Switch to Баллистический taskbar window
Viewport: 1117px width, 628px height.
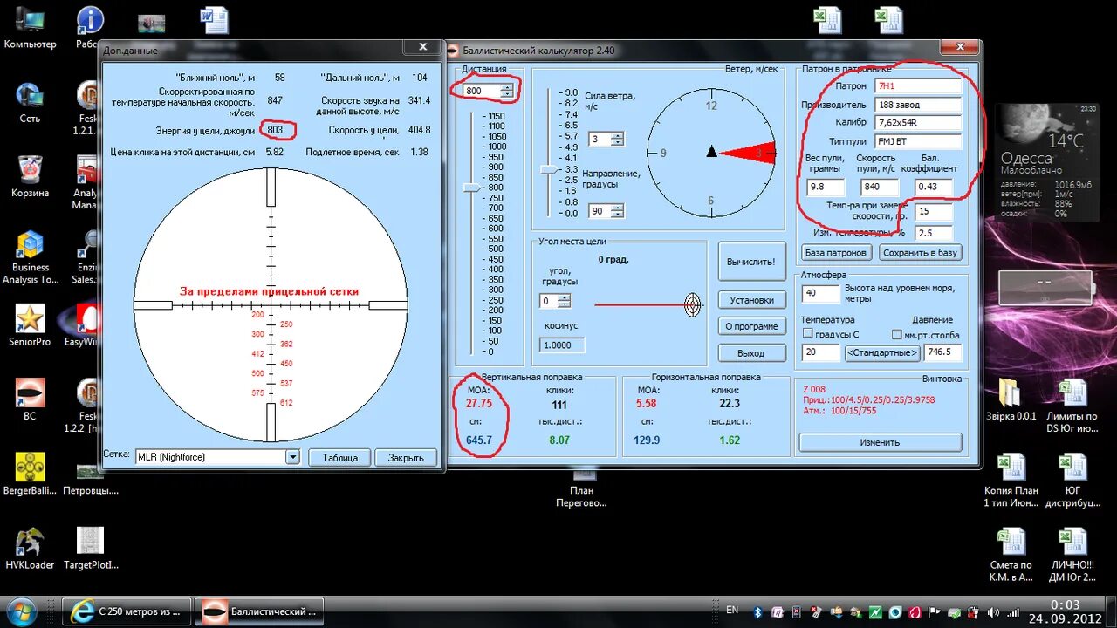(x=259, y=611)
